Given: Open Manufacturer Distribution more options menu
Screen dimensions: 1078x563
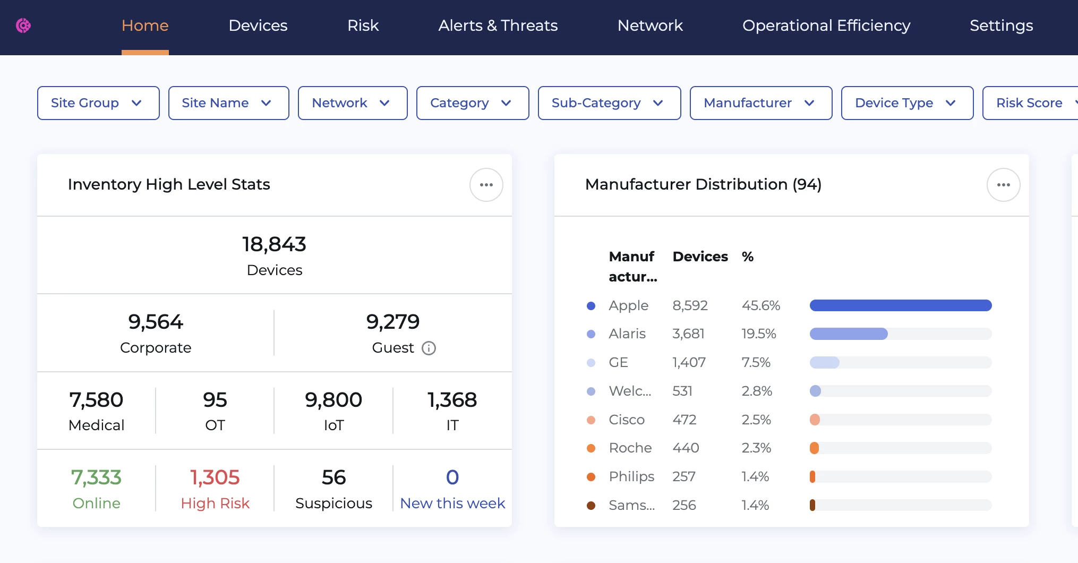Looking at the screenshot, I should coord(1003,185).
